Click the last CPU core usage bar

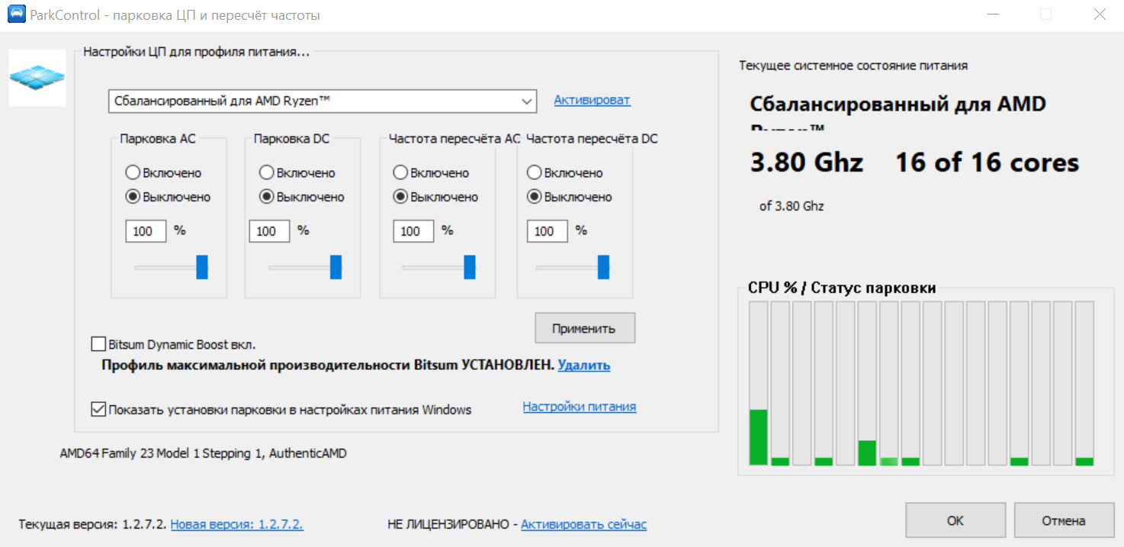(x=1084, y=383)
